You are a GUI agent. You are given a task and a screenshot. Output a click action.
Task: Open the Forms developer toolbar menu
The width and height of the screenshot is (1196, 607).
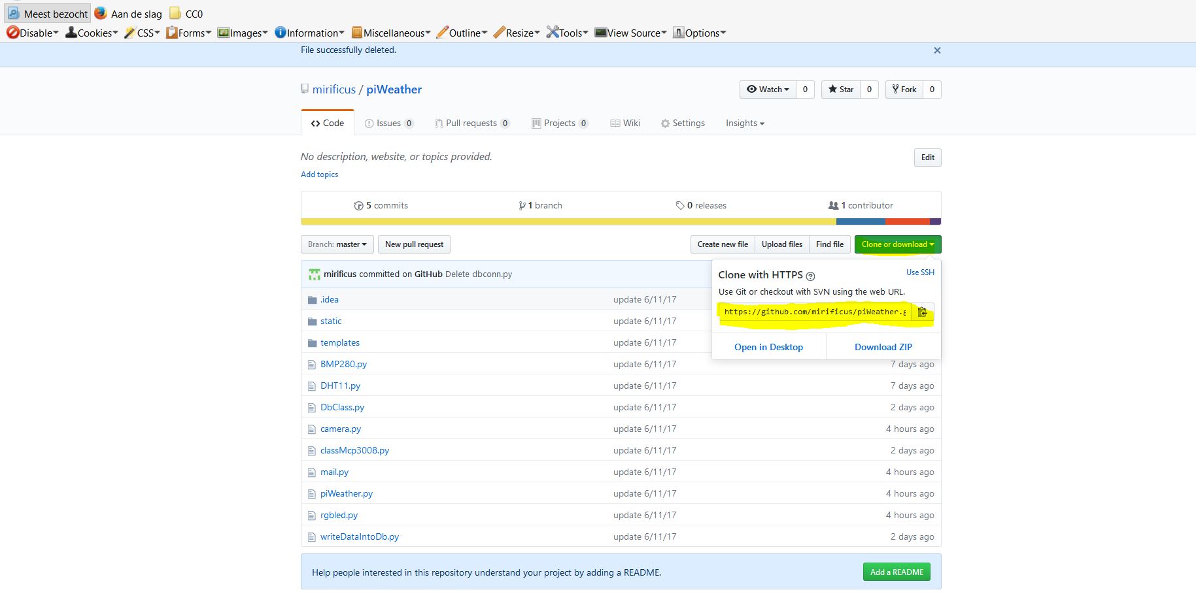pyautogui.click(x=188, y=33)
